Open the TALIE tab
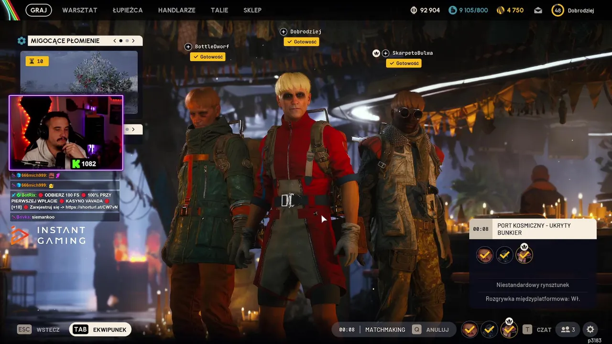This screenshot has width=612, height=344. [x=219, y=10]
